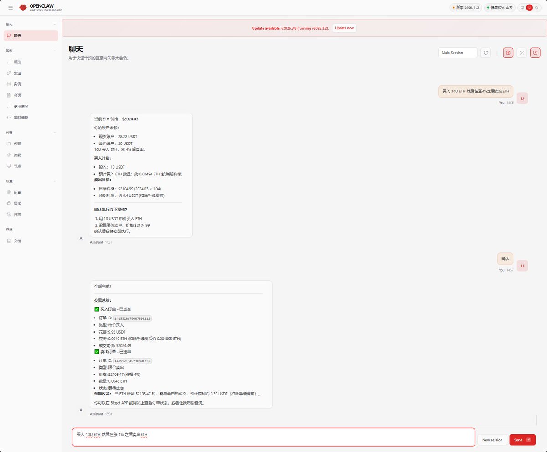Image resolution: width=547 pixels, height=452 pixels.
Task: Open 节点 nodes in the sidebar
Action: 31,166
